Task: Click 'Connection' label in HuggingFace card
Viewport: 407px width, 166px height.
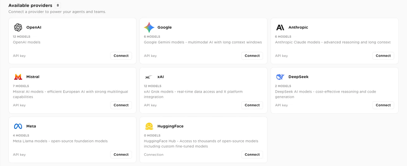Action: tap(154, 155)
